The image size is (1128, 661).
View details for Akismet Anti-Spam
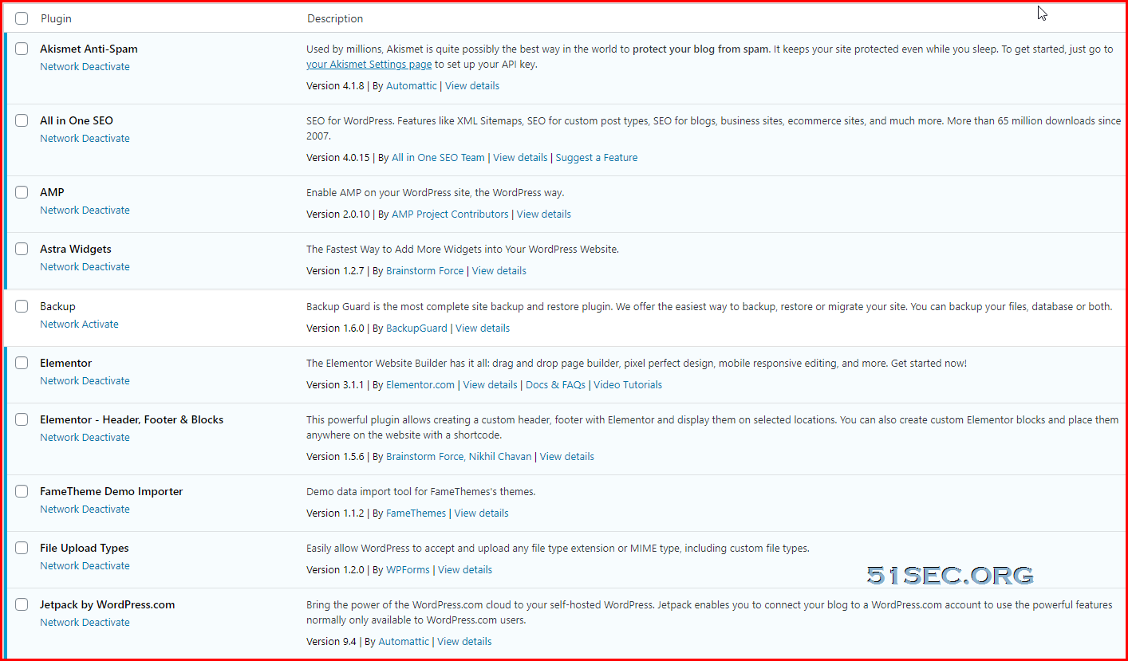point(472,86)
